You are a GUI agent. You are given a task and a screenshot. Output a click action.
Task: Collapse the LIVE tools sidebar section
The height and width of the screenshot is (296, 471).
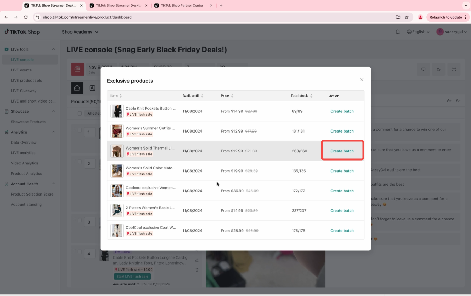tap(53, 49)
